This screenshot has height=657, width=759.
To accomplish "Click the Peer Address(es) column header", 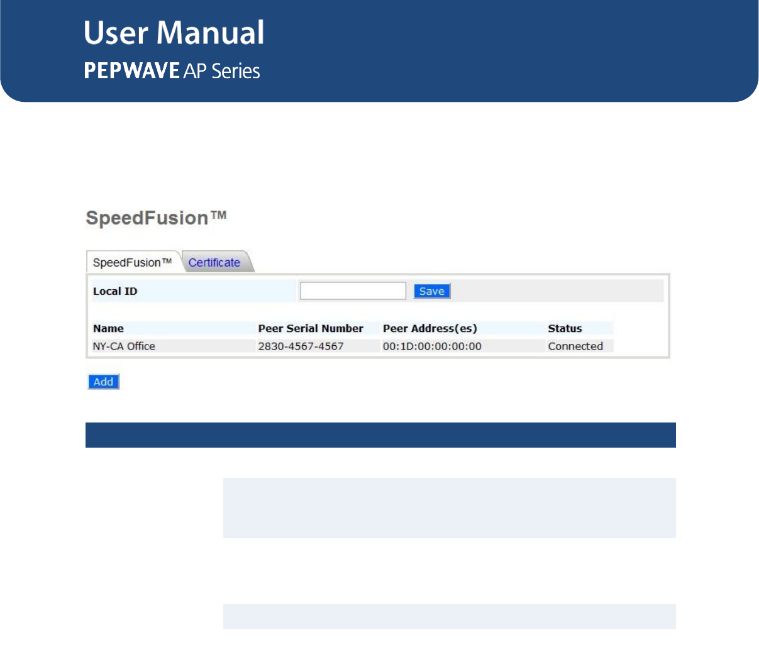I will [430, 328].
